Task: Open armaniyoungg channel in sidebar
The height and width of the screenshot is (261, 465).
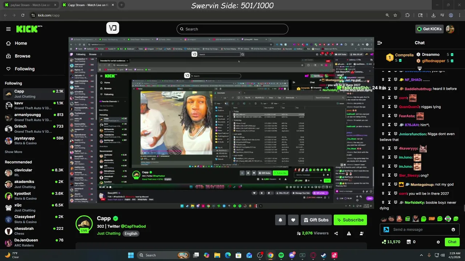Action: click(34, 117)
